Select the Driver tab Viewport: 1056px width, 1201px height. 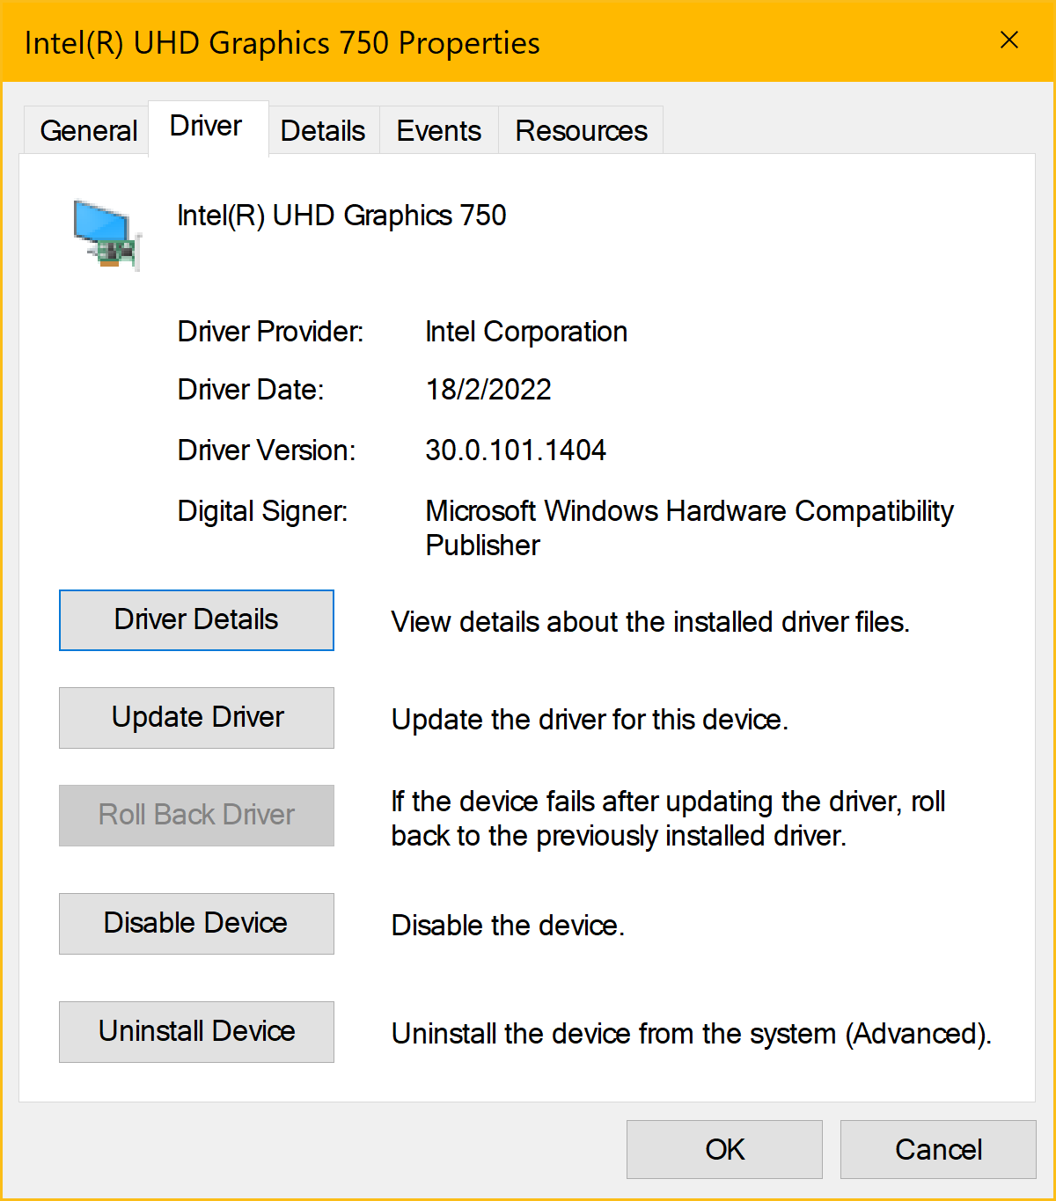tap(206, 127)
